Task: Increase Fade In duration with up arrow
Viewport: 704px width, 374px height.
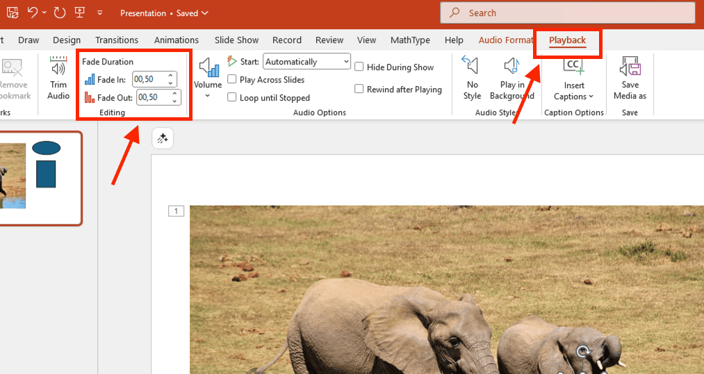Action: point(171,76)
